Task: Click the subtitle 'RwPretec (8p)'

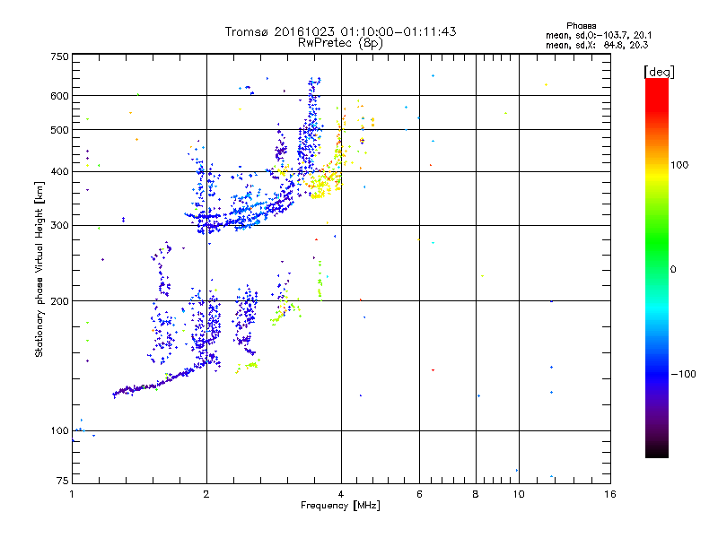Action: 340,43
